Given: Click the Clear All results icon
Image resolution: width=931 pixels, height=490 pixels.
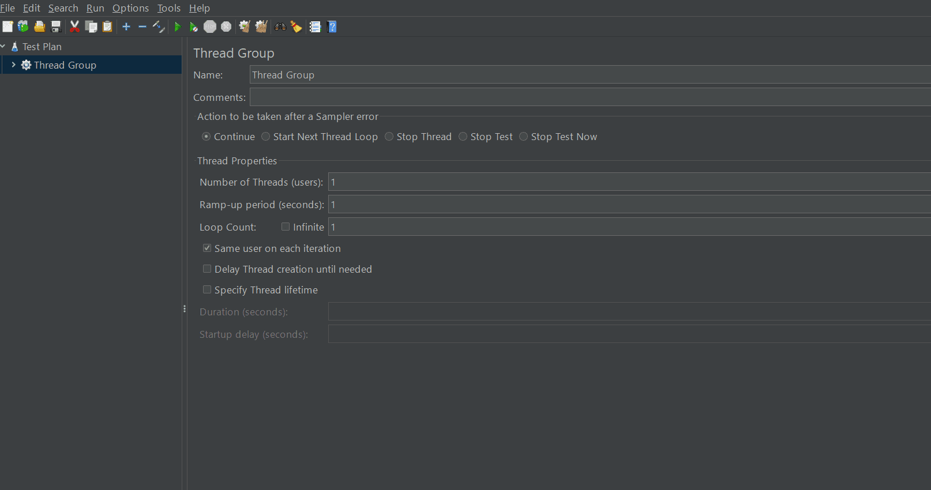Looking at the screenshot, I should tap(261, 27).
